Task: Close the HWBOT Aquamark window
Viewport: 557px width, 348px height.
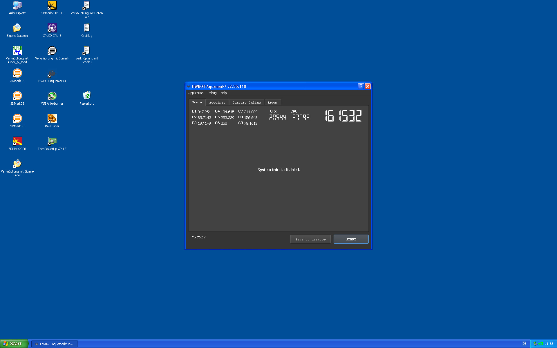Action: (x=368, y=86)
